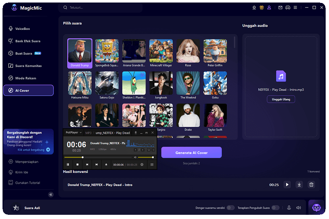Select AI Cover in the sidebar
The width and height of the screenshot is (329, 219).
[x=29, y=90]
